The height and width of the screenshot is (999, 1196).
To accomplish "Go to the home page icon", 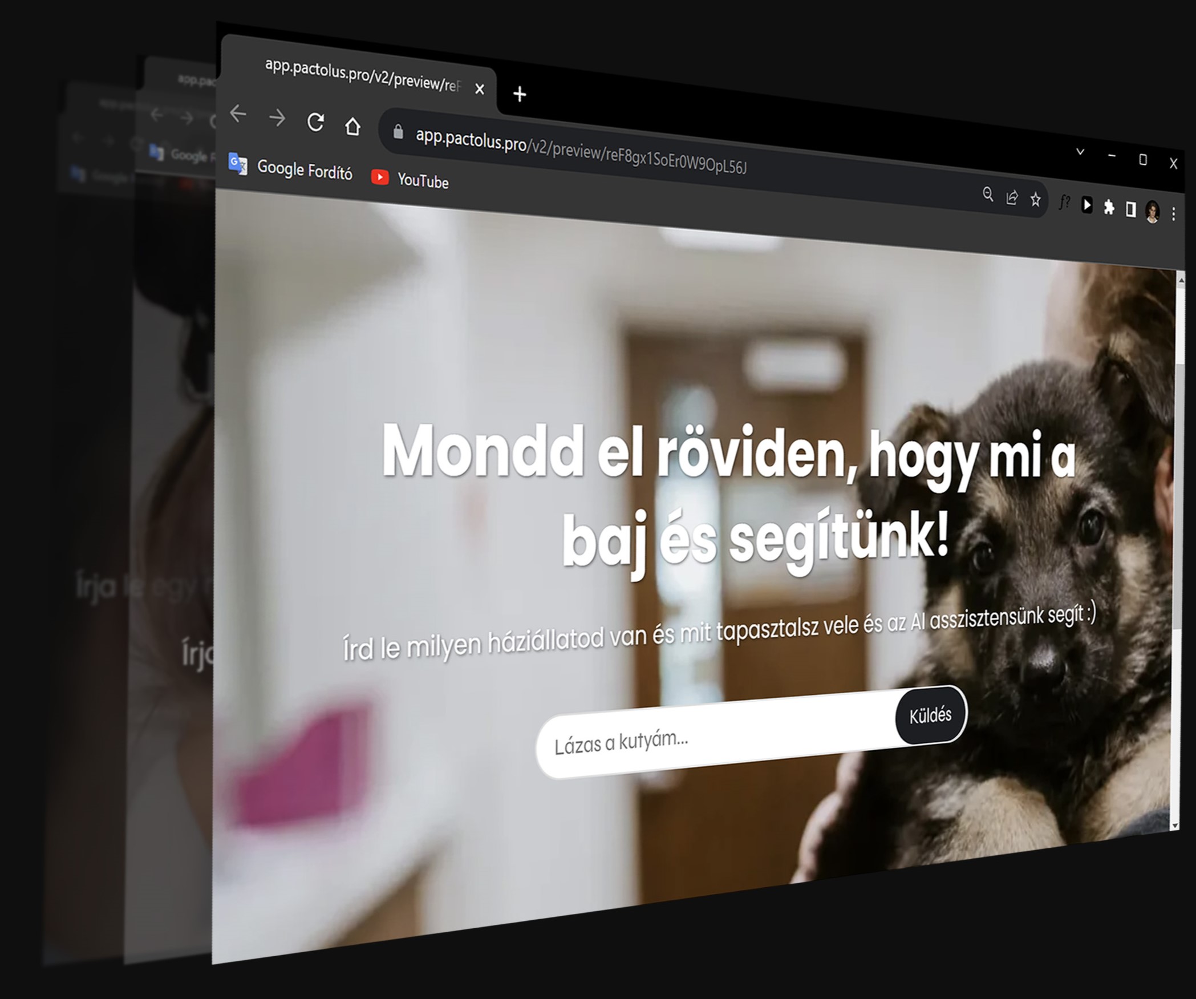I will 352,126.
